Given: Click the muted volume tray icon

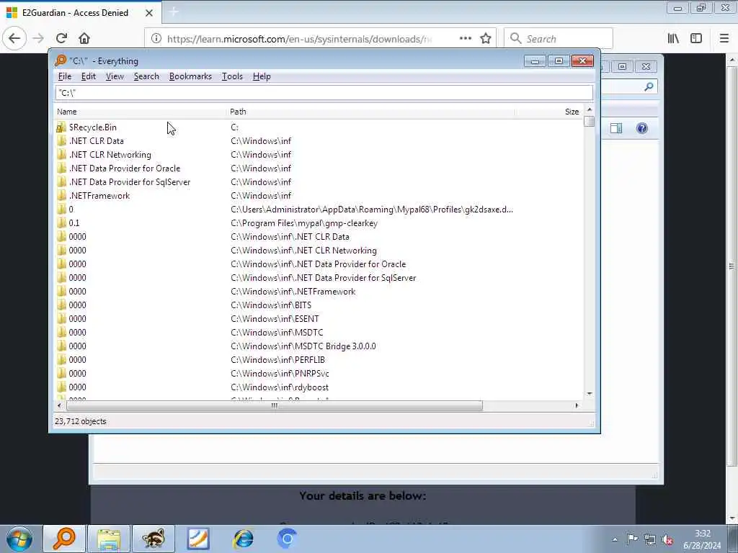Looking at the screenshot, I should coord(667,539).
